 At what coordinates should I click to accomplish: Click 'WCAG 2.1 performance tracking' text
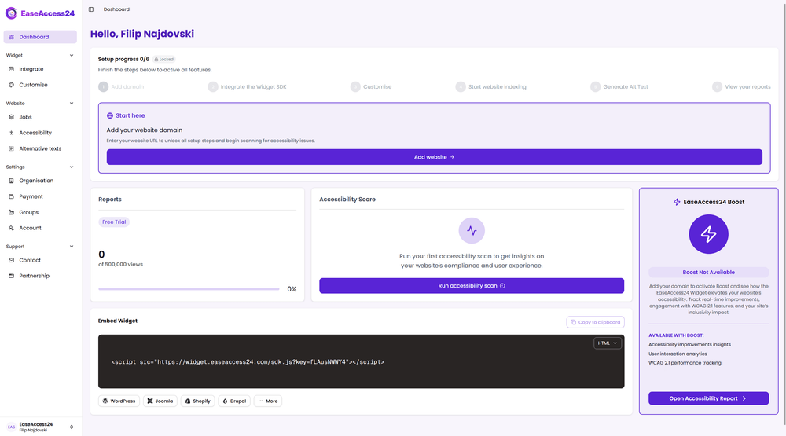click(x=685, y=363)
